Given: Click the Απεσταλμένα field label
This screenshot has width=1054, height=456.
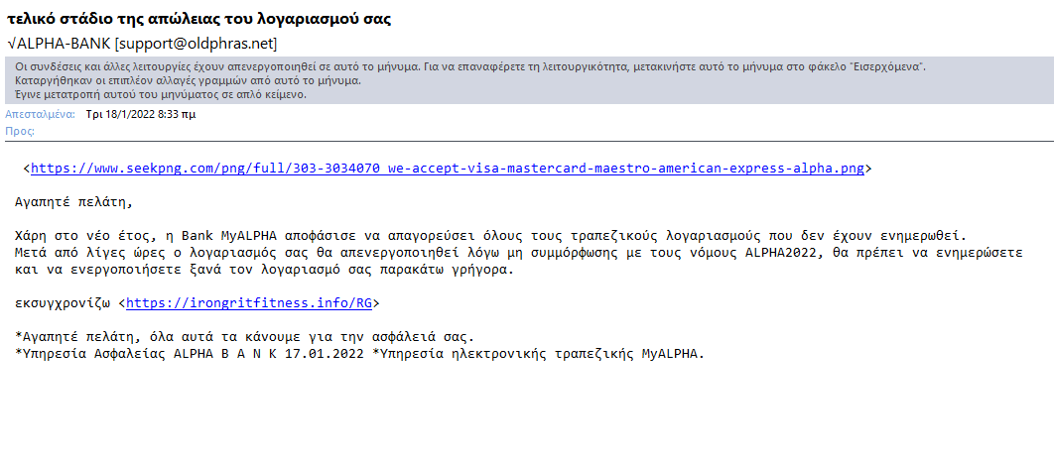Looking at the screenshot, I should pyautogui.click(x=41, y=114).
